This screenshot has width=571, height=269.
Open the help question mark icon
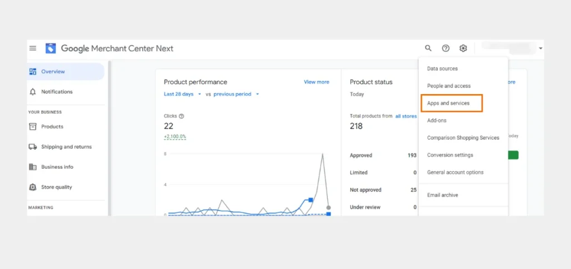click(446, 48)
